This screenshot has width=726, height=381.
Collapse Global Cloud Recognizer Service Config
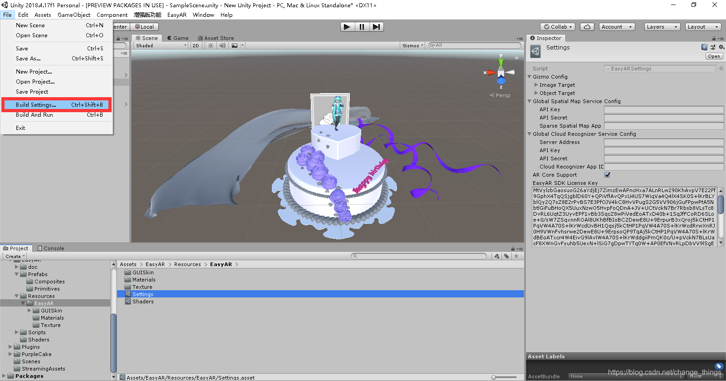pyautogui.click(x=530, y=134)
